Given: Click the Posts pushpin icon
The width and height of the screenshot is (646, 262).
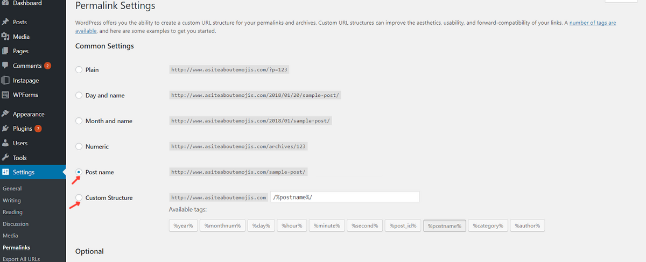Looking at the screenshot, I should click(x=5, y=22).
